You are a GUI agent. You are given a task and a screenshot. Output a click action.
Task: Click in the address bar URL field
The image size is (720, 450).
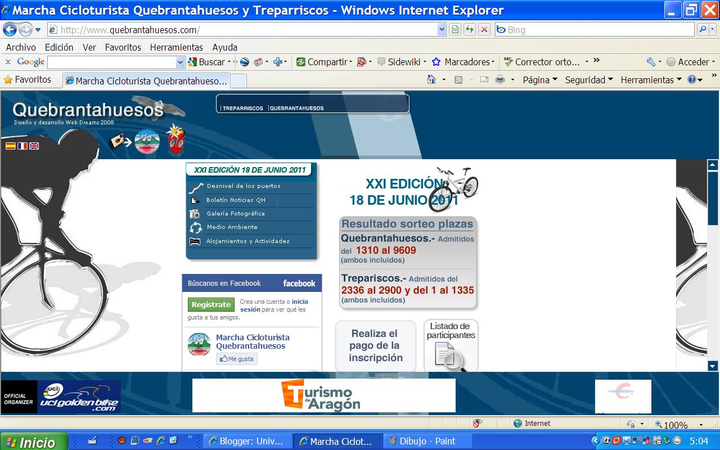[242, 30]
